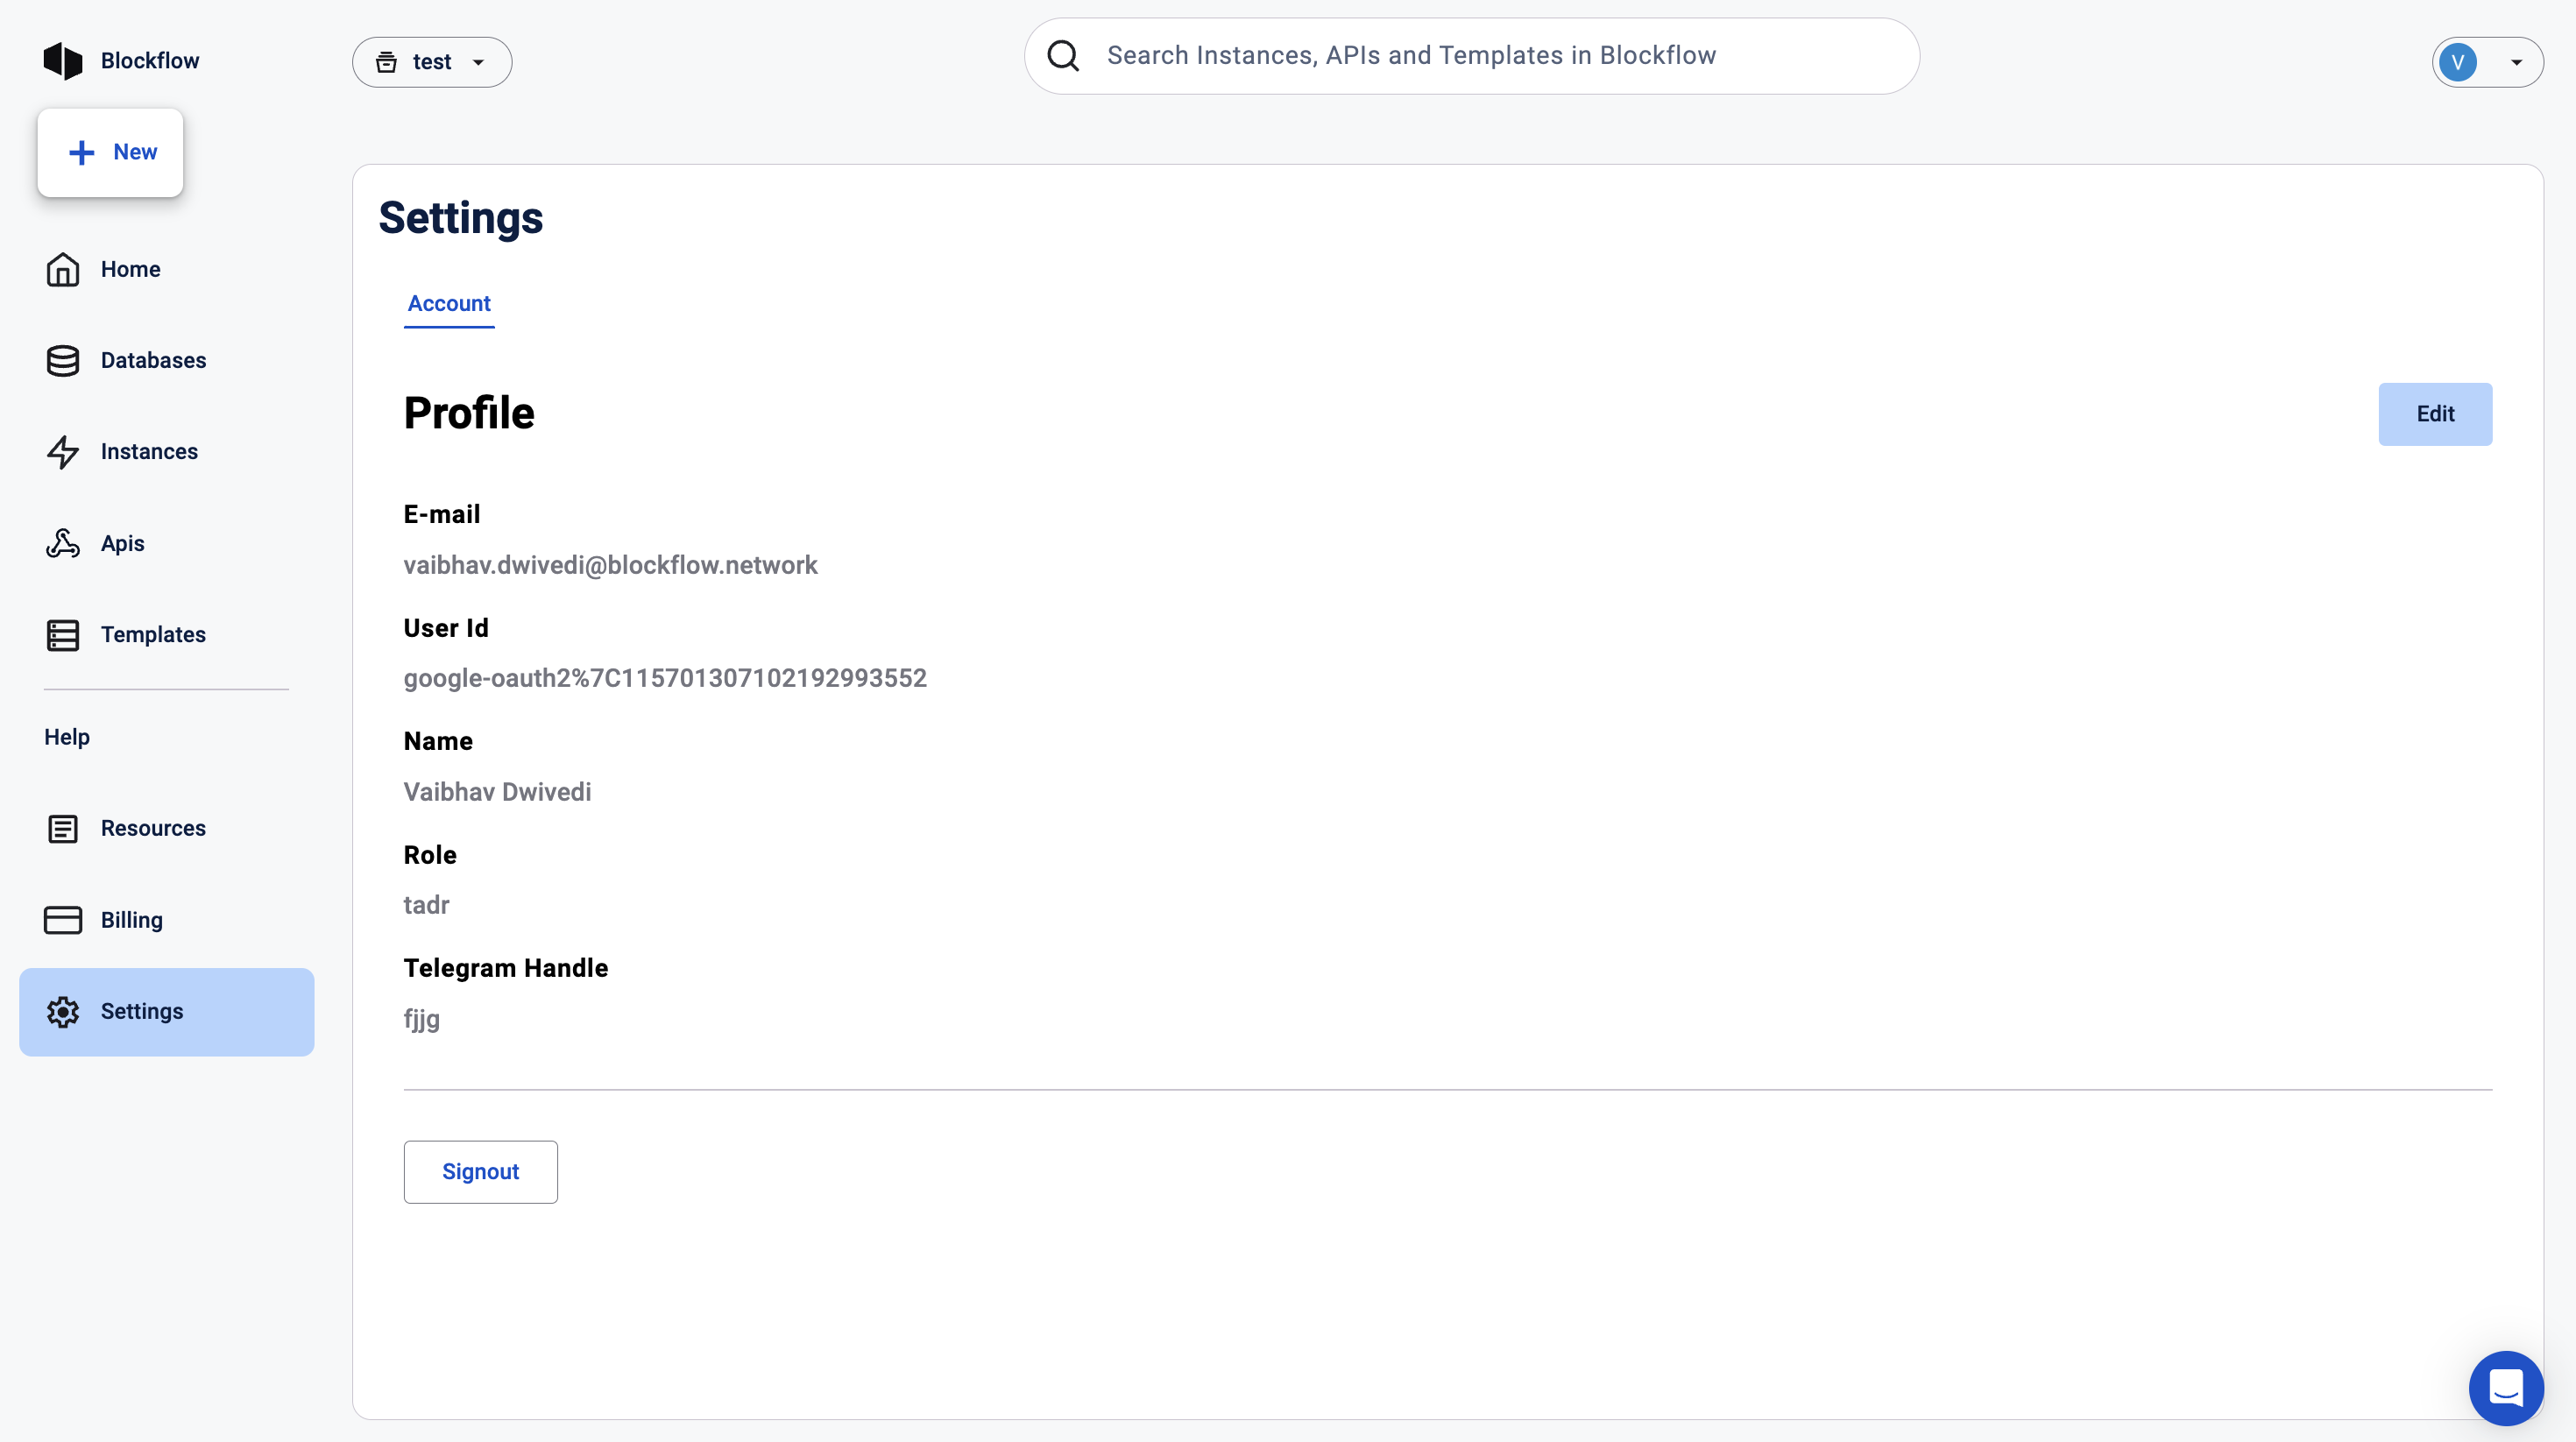
Task: Open Home via house icon
Action: pos(62,269)
